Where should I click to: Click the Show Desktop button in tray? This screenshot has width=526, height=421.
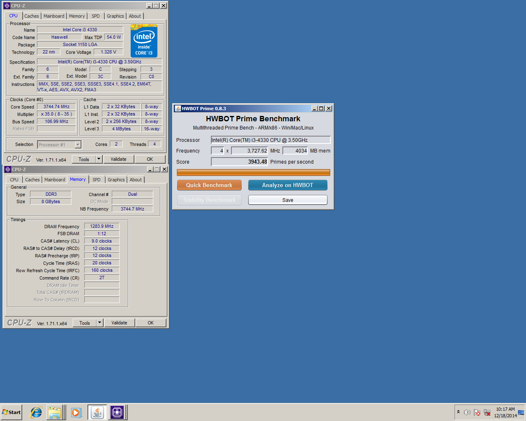(x=521, y=412)
